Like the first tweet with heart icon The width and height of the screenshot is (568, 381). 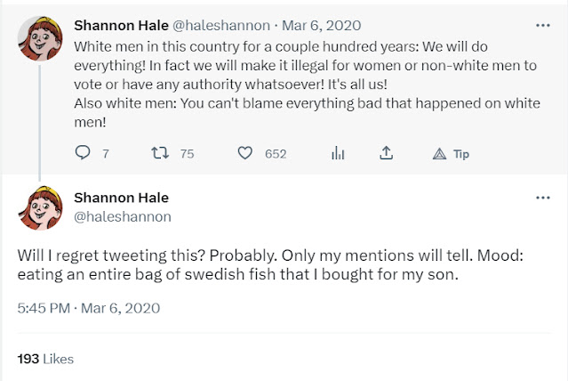[x=246, y=153]
